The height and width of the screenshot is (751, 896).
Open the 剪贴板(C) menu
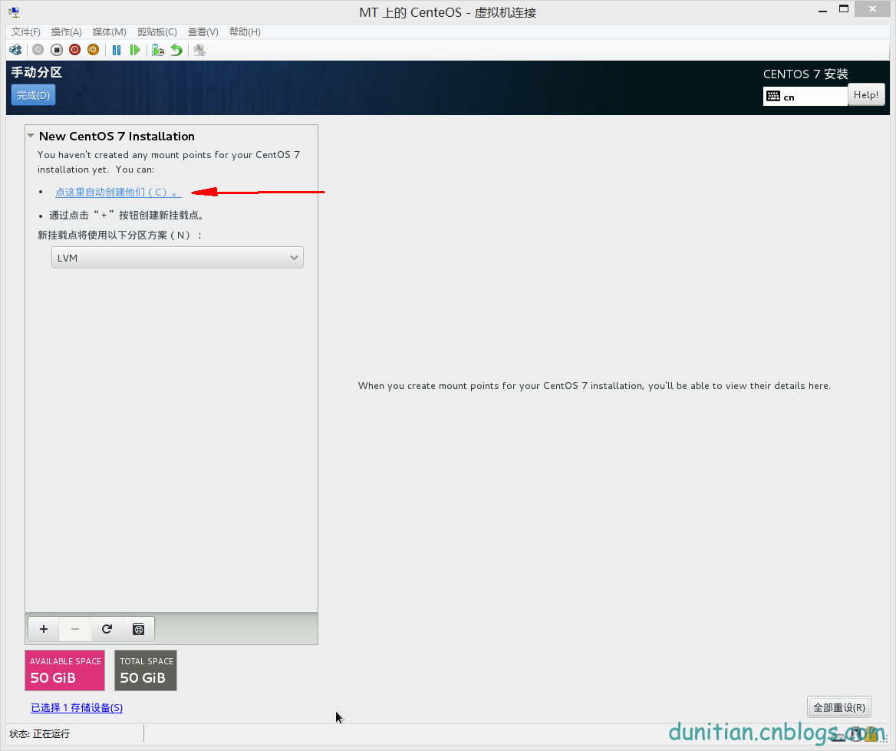tap(157, 32)
